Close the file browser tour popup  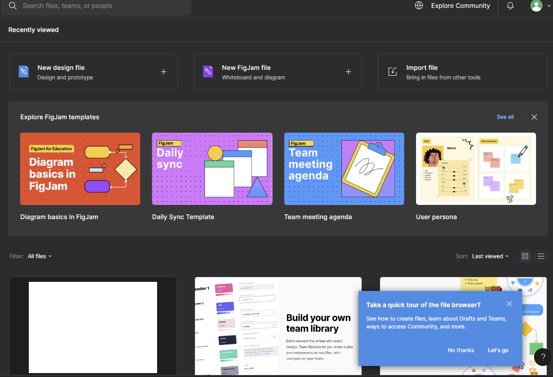pos(509,304)
